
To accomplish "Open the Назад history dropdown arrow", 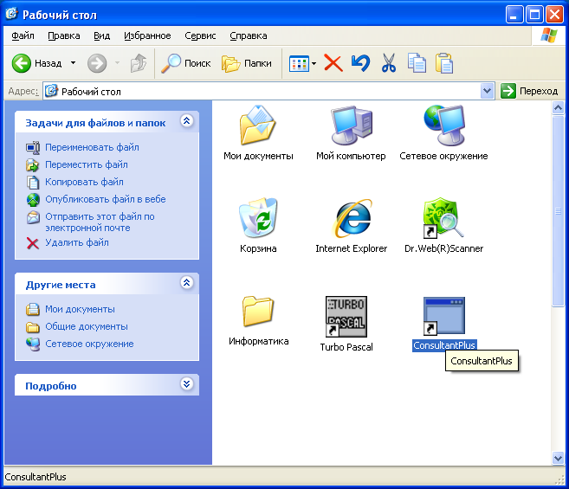I will click(x=74, y=63).
